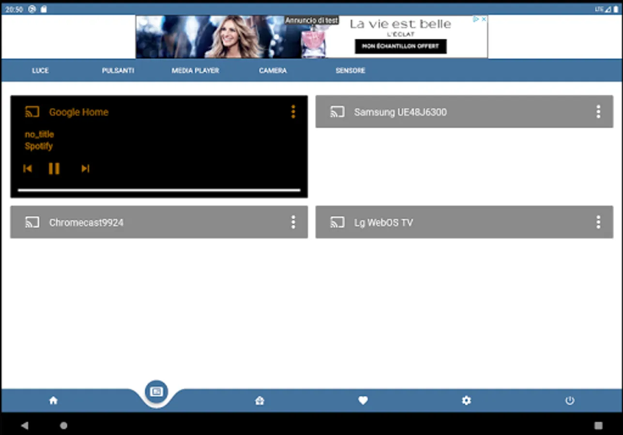Close the ad with the X icon
This screenshot has height=435, width=623.
[483, 19]
